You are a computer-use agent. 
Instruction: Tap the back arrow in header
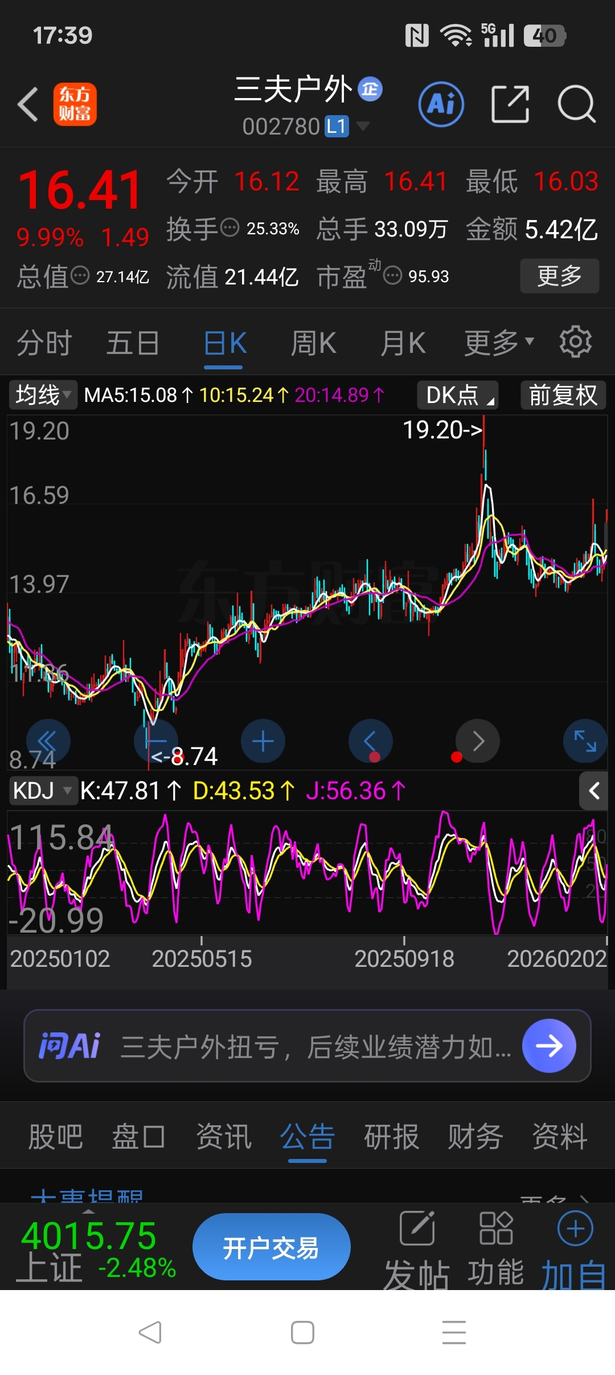point(28,104)
